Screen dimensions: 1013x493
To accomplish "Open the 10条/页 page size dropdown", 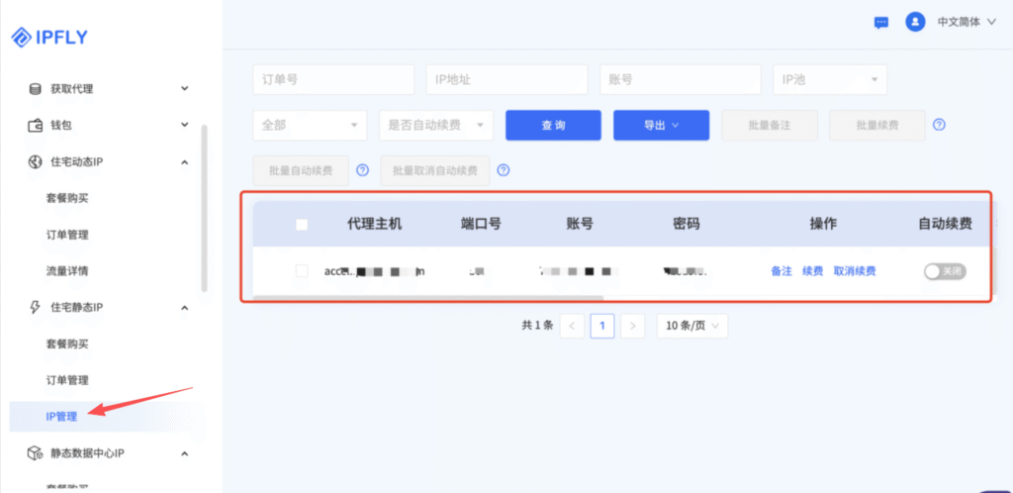I will pyautogui.click(x=691, y=327).
